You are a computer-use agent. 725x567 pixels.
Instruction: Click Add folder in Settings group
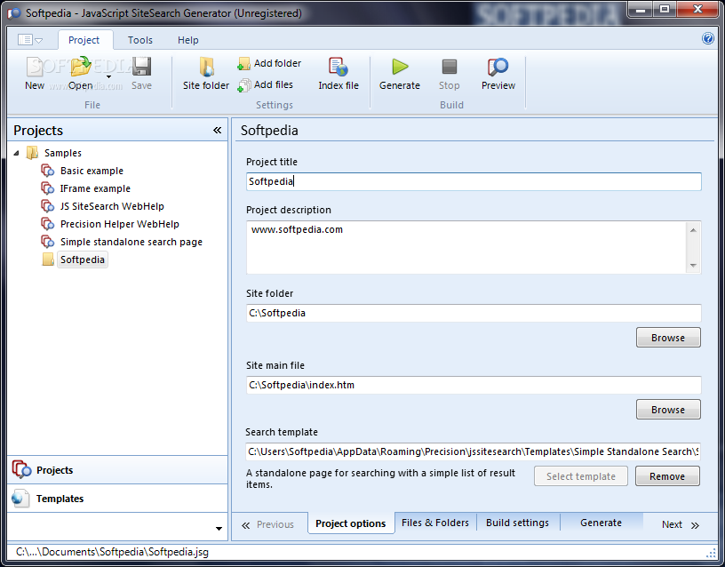269,63
